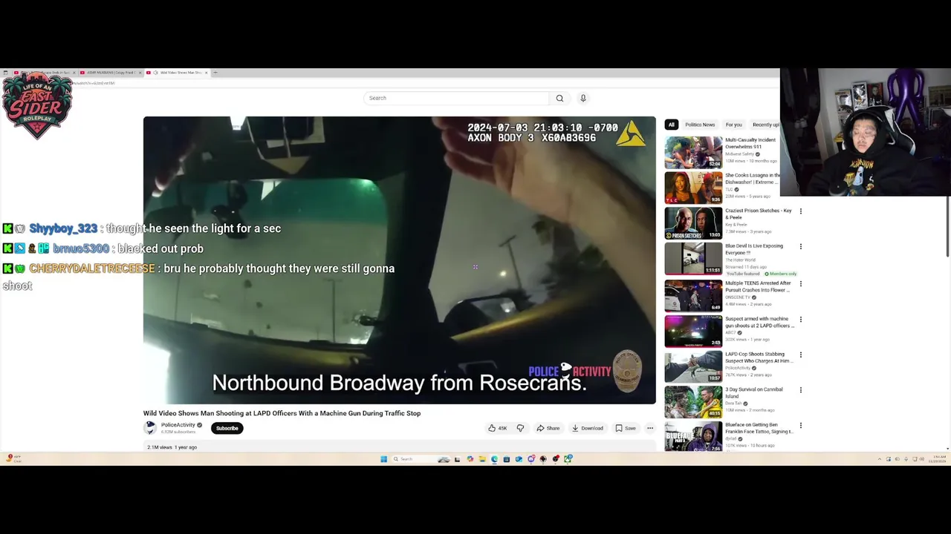Image resolution: width=951 pixels, height=534 pixels.
Task: Click title 'Multi-Casualty Incident Overwhelms 911'
Action: click(751, 142)
